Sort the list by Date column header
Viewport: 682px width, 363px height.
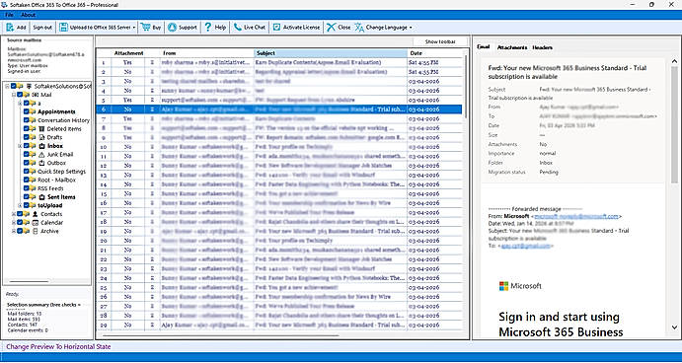tap(434, 53)
